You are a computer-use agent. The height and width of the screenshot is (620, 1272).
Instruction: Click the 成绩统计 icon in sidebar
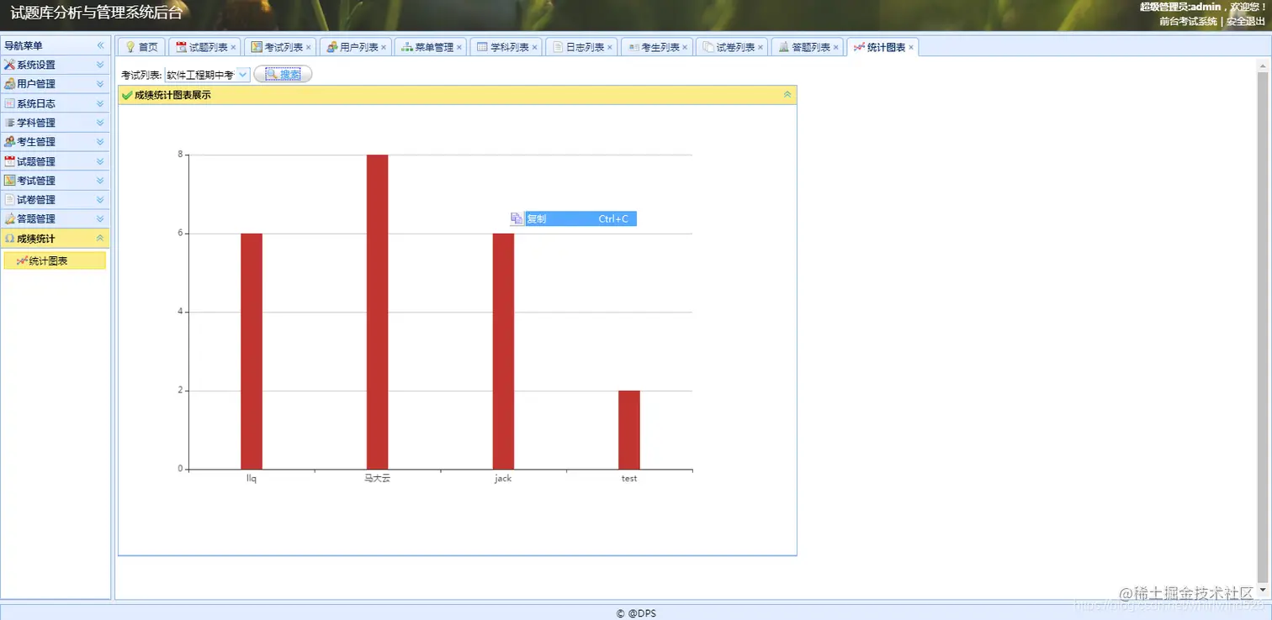pyautogui.click(x=9, y=239)
